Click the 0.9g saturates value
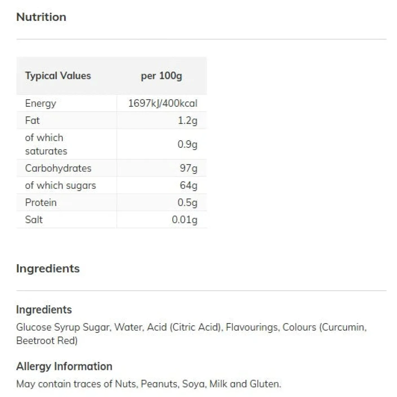The width and height of the screenshot is (397, 397). point(187,144)
